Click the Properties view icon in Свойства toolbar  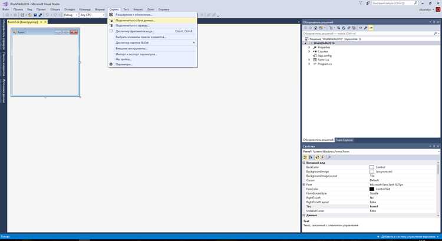point(317,157)
